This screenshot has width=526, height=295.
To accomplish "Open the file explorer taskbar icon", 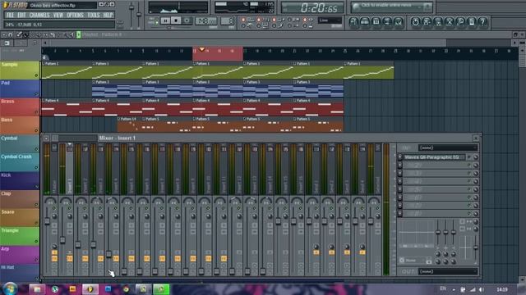I will point(37,289).
